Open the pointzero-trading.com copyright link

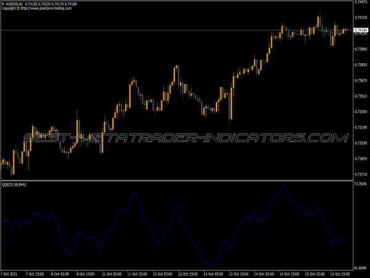click(x=37, y=9)
